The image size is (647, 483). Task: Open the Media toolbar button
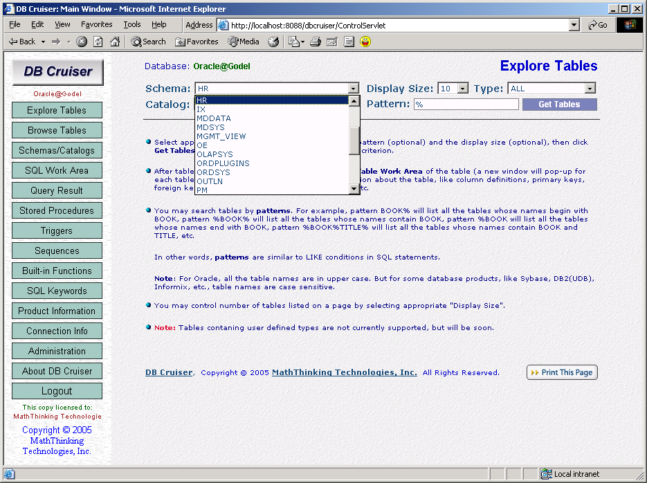coord(244,42)
